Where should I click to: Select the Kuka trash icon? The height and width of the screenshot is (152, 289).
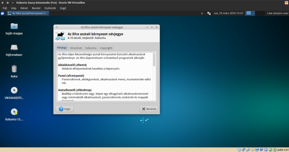14,69
